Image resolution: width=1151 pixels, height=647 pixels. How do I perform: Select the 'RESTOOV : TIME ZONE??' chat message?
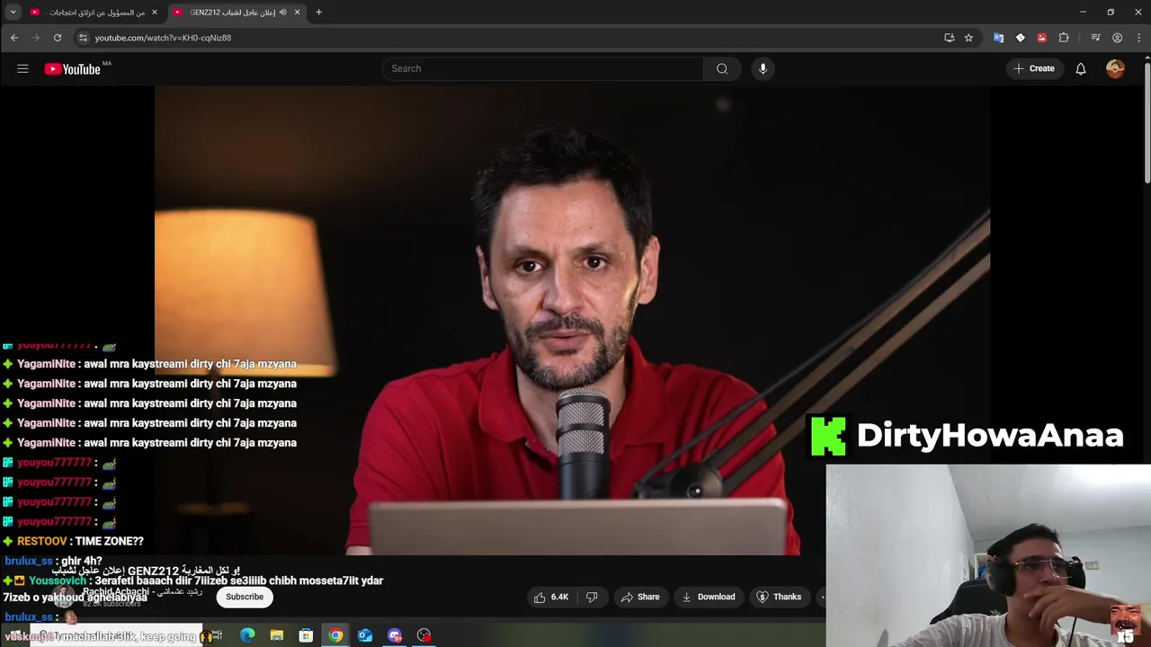[x=73, y=541]
